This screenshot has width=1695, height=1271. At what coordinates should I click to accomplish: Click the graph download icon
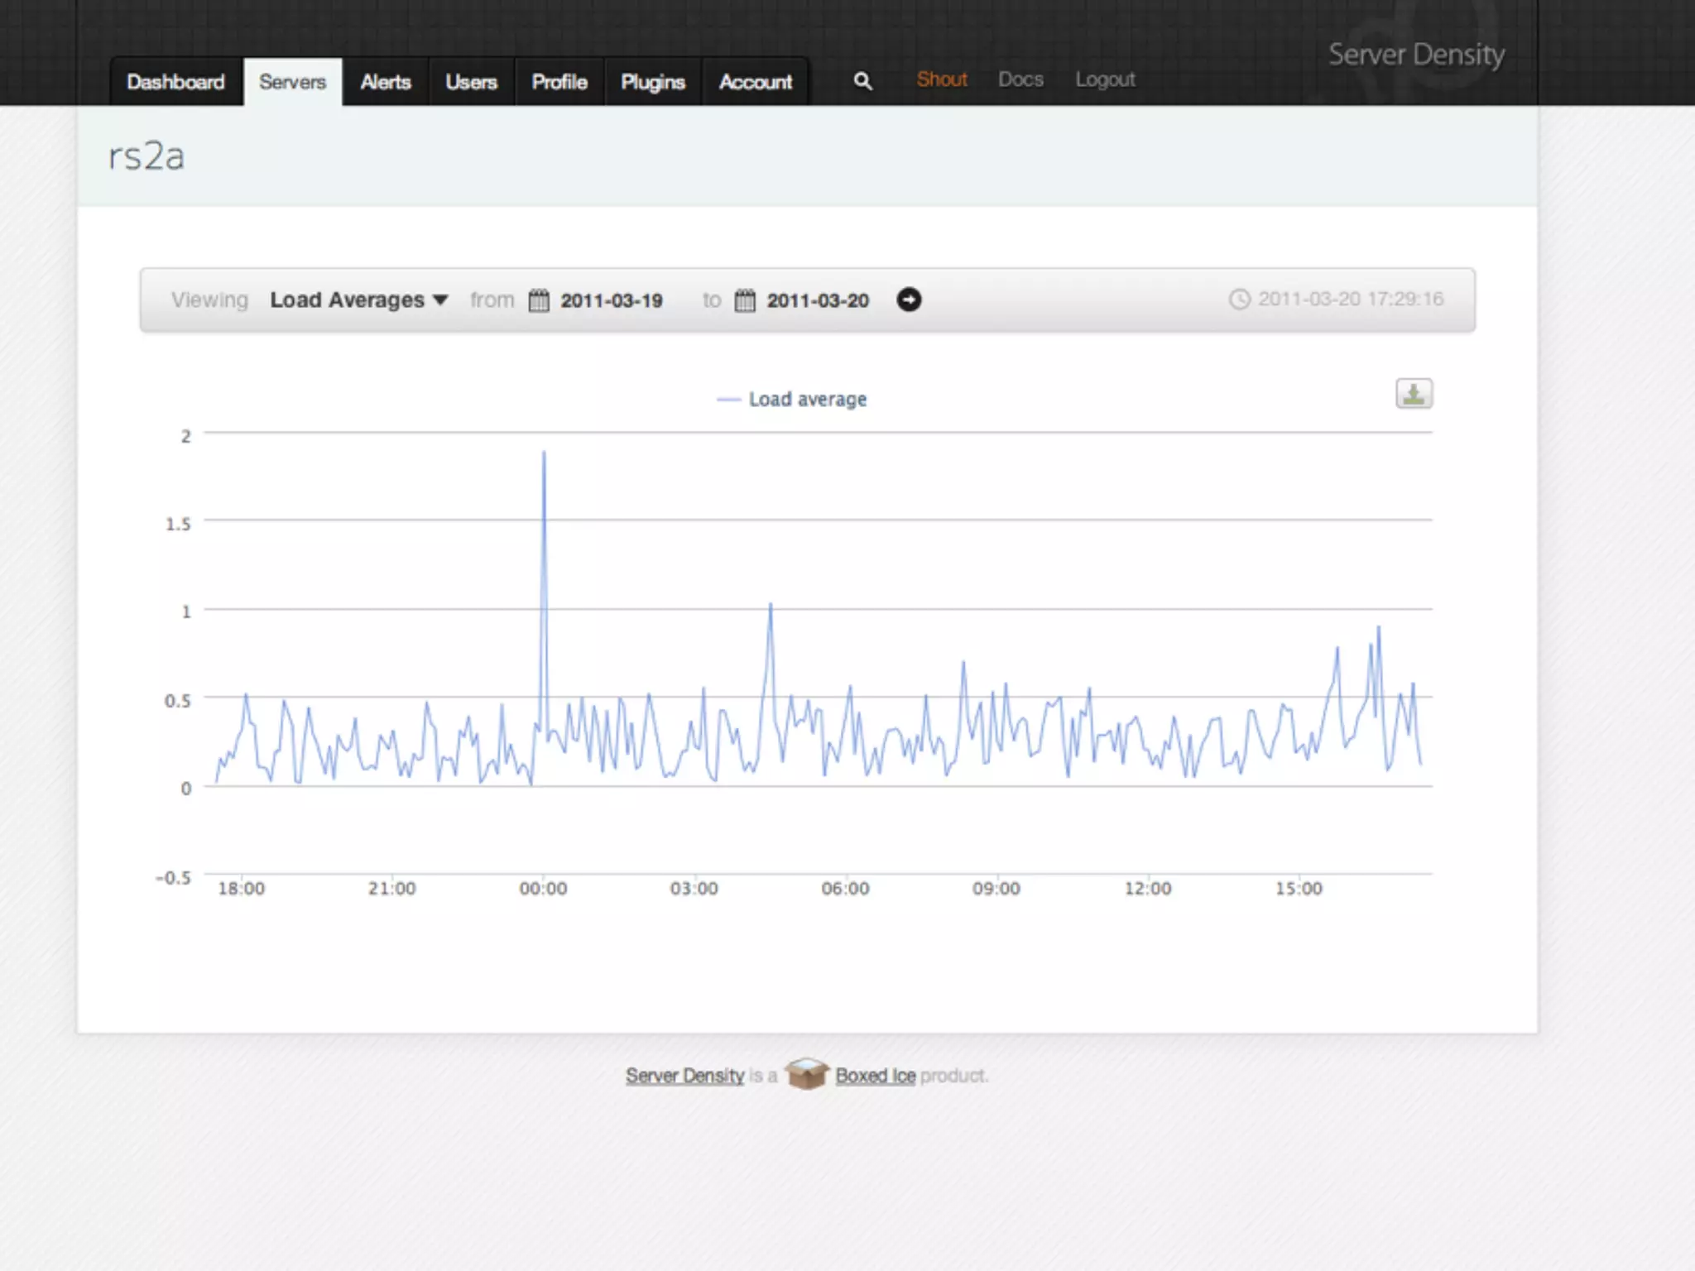[x=1414, y=394]
